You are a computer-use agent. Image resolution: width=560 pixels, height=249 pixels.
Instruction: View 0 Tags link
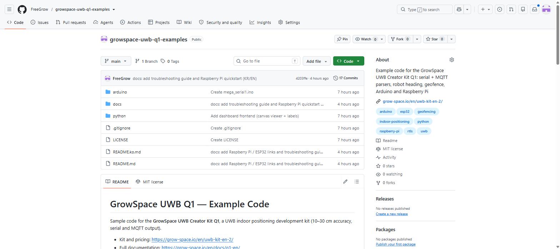click(x=170, y=61)
